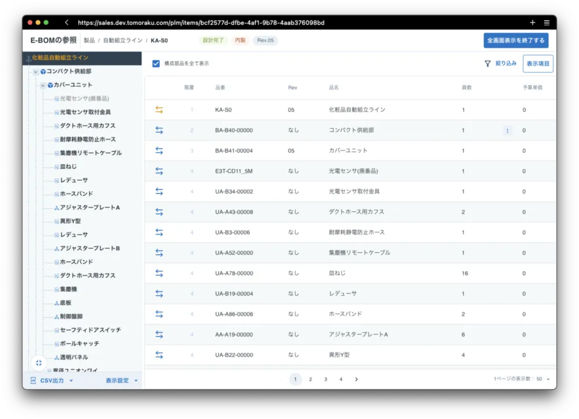This screenshot has width=579, height=419.
Task: Click the 絞り込み filter funnel icon
Action: pyautogui.click(x=488, y=64)
